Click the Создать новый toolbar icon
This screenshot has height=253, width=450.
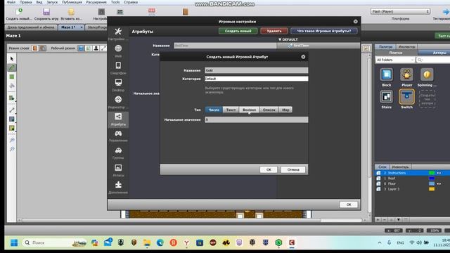[x=19, y=11]
